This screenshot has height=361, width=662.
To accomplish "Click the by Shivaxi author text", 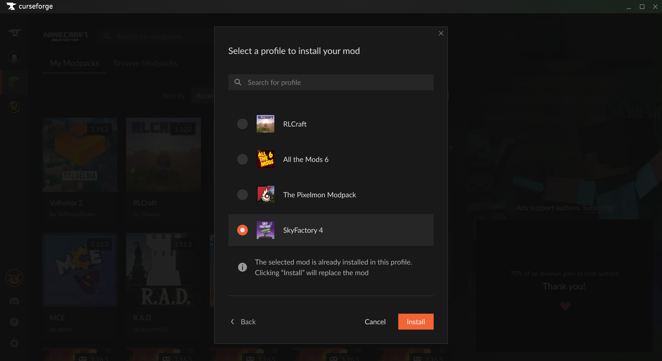I will 146,214.
